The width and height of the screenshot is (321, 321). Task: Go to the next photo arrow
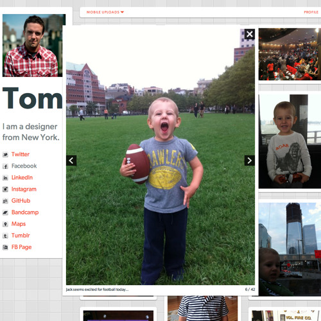[x=250, y=160]
